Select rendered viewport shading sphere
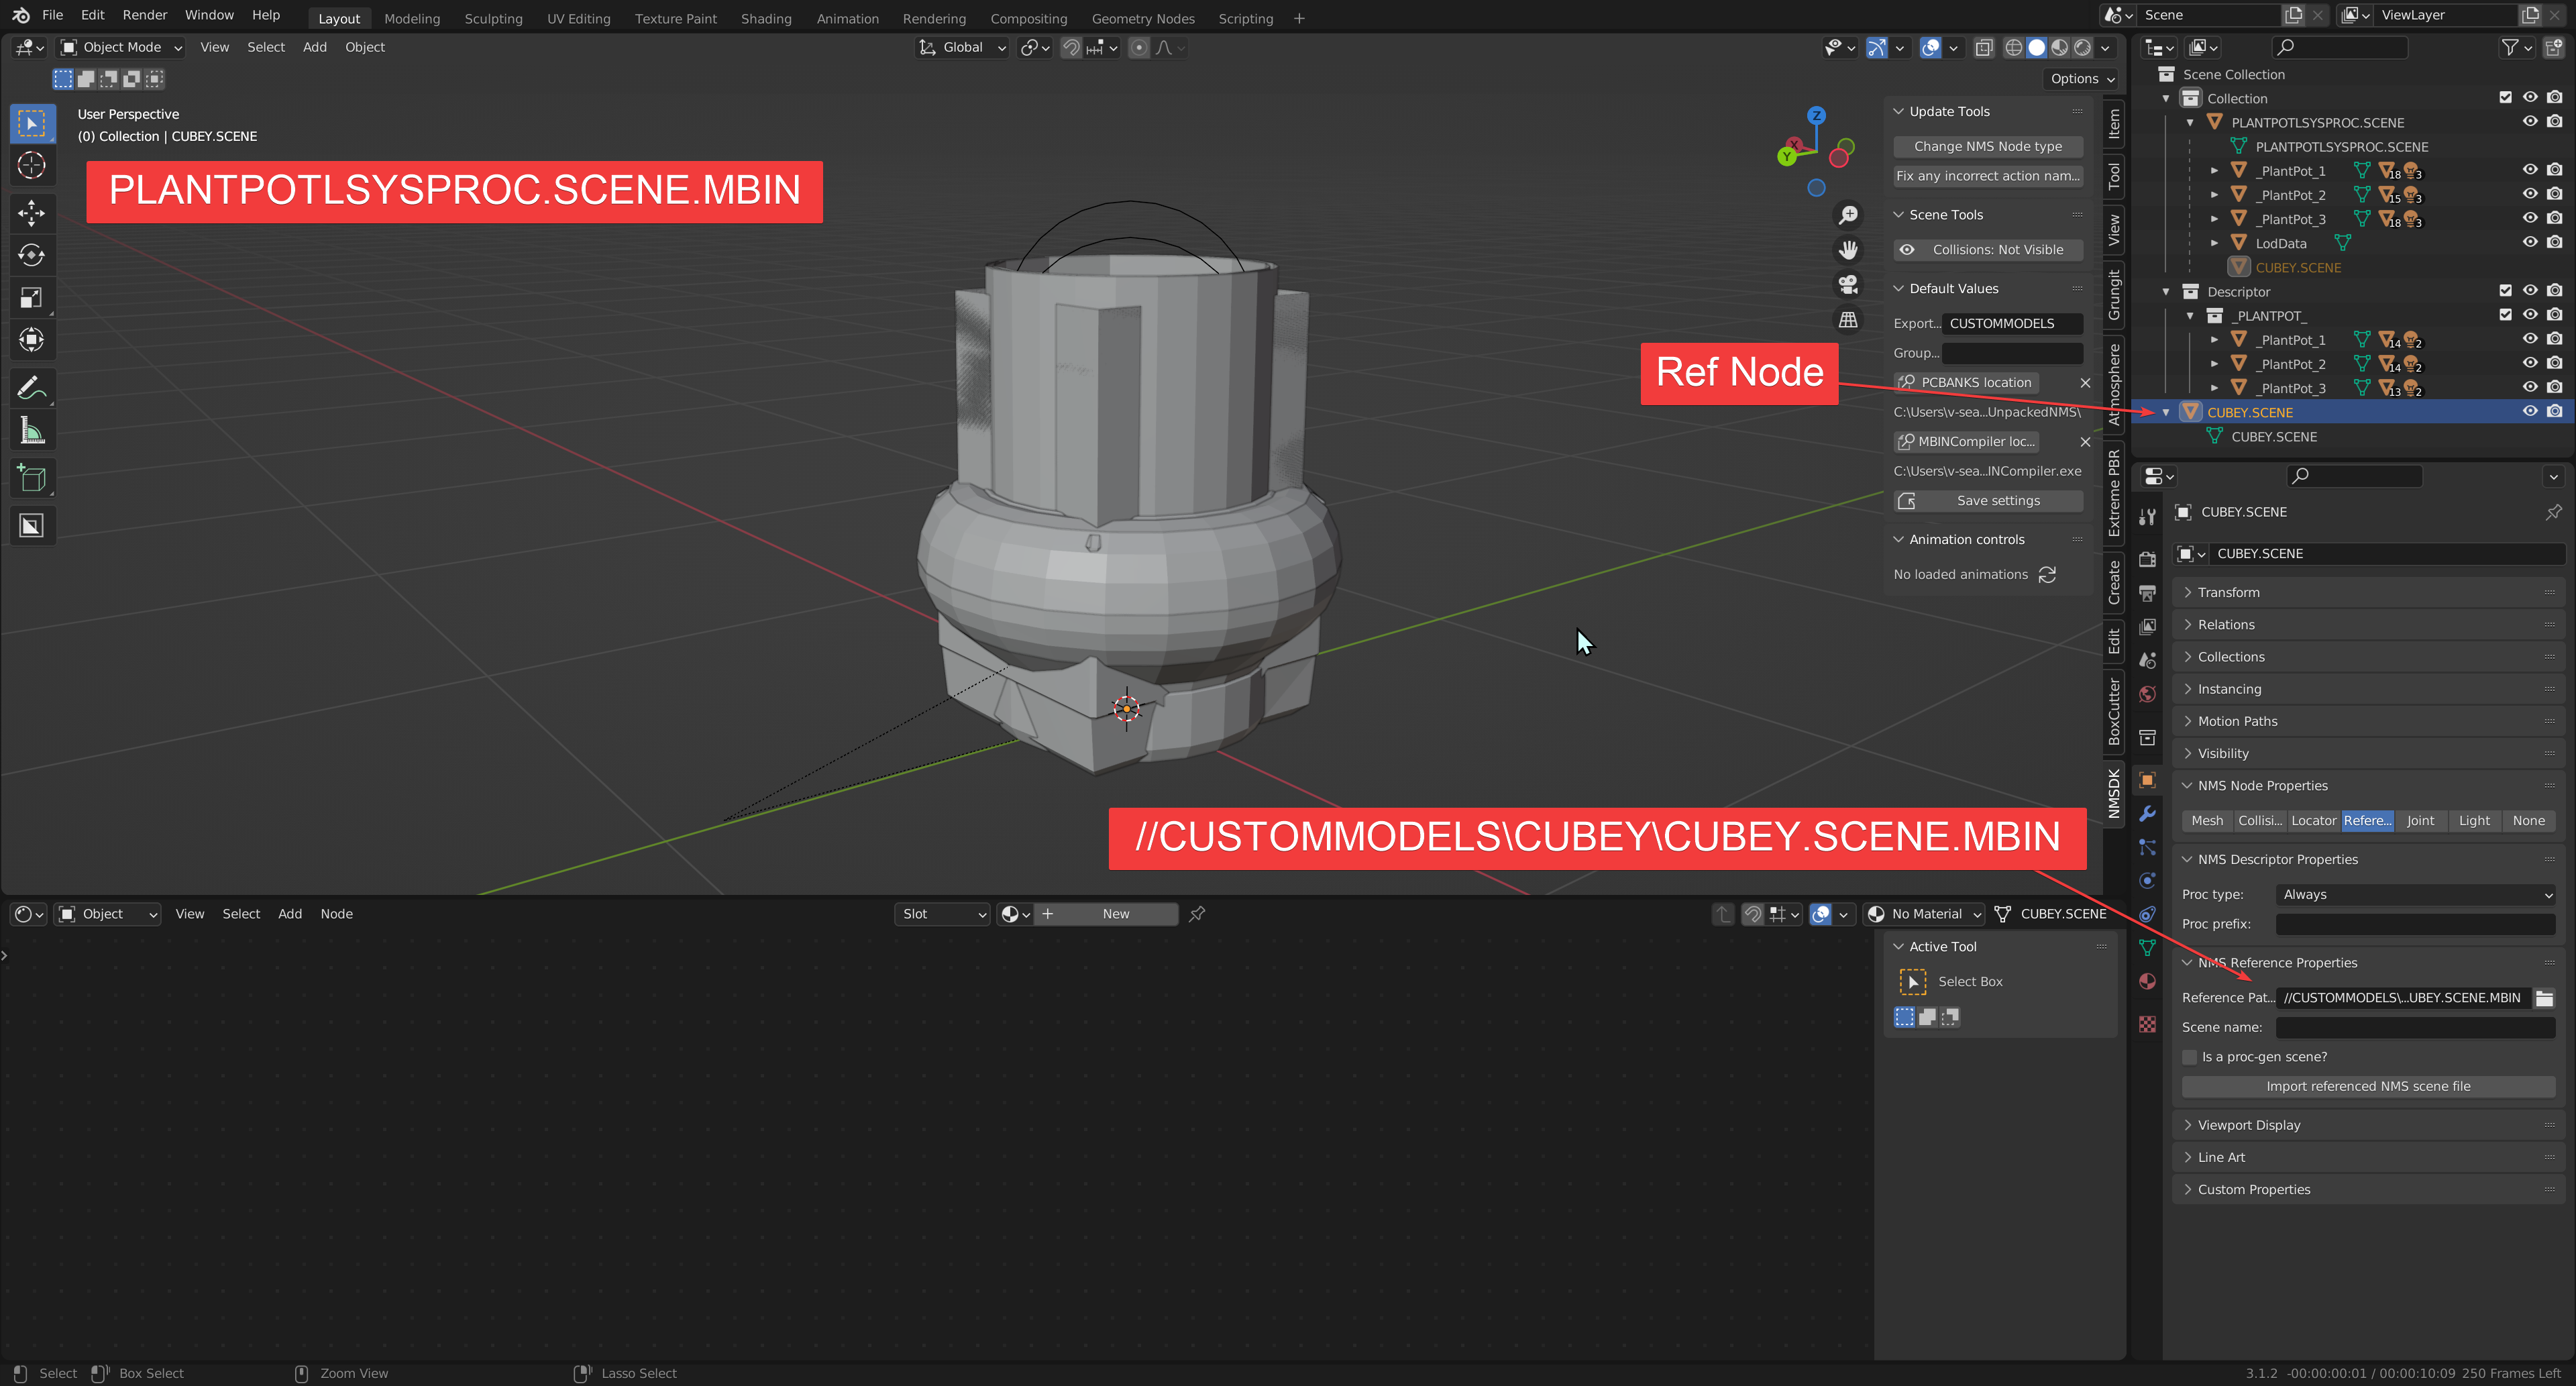The image size is (2576, 1386). pyautogui.click(x=2083, y=48)
